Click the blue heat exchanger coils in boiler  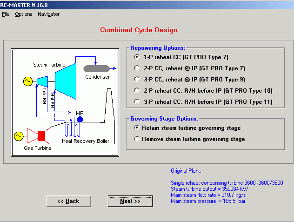(73, 130)
